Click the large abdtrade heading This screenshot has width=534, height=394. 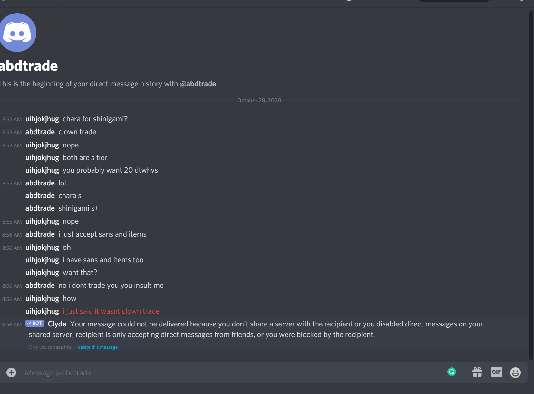point(29,66)
